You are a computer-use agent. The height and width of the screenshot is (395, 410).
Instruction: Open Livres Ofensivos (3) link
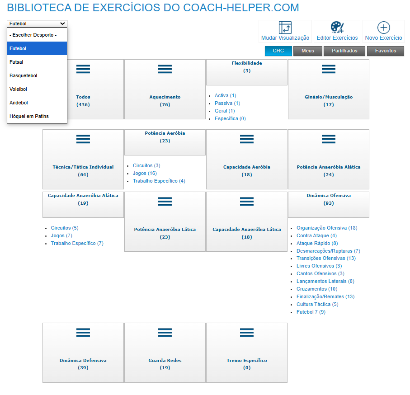click(x=319, y=266)
